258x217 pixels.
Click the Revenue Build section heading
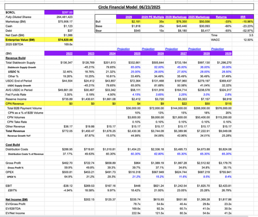[x=15, y=58]
